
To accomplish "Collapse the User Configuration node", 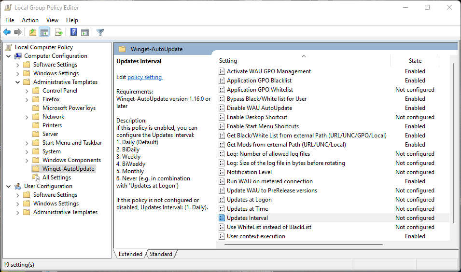I will pos(9,186).
